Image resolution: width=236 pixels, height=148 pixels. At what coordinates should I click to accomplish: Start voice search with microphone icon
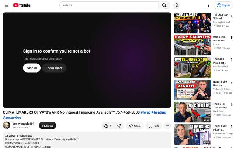coord(177,5)
